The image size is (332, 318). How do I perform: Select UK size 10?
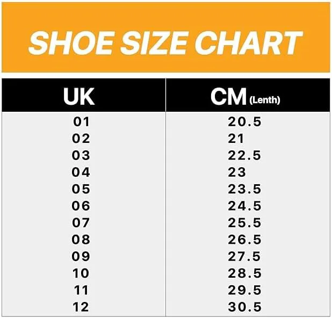pyautogui.click(x=81, y=273)
